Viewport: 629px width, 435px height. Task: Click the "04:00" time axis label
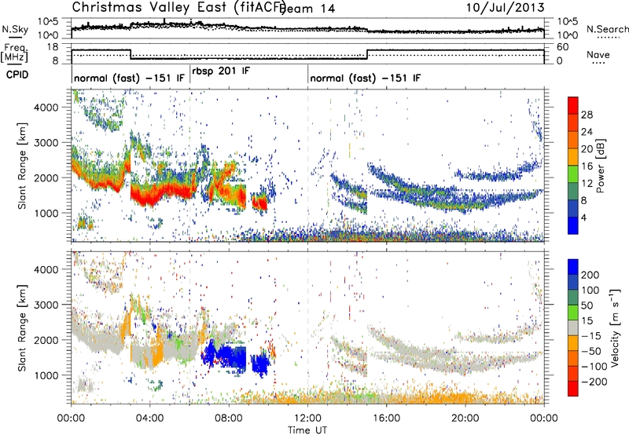[150, 419]
